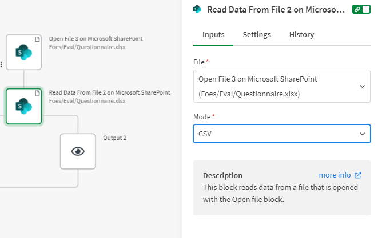Open the History tab
This screenshot has width=382, height=238.
(x=301, y=35)
